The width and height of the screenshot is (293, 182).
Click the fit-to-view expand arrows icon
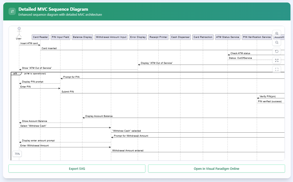[x=277, y=60]
